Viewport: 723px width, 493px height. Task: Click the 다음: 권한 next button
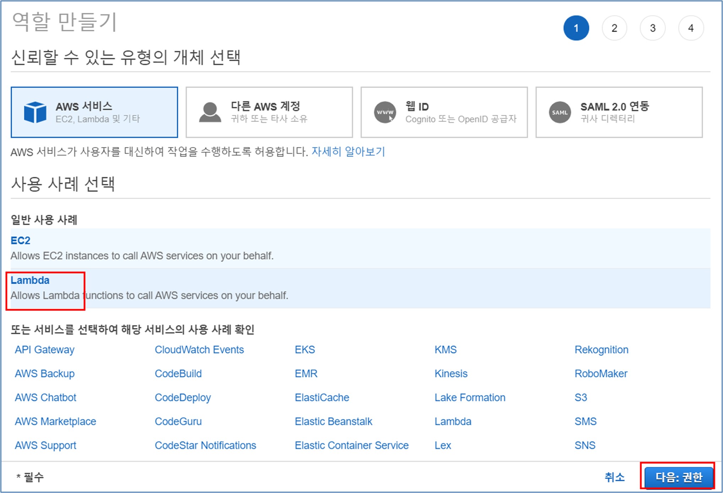click(678, 477)
